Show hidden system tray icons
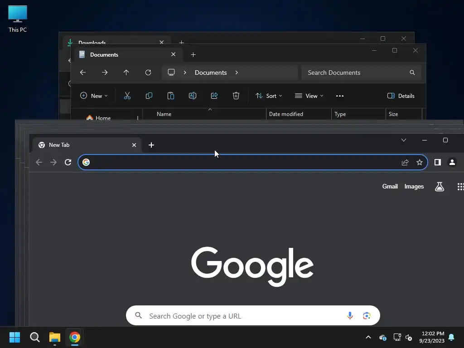This screenshot has height=348, width=464. click(368, 337)
